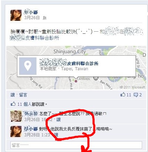The width and height of the screenshot is (148, 152).
Task: Click the second commenter's avatar photo
Action: point(16,131)
